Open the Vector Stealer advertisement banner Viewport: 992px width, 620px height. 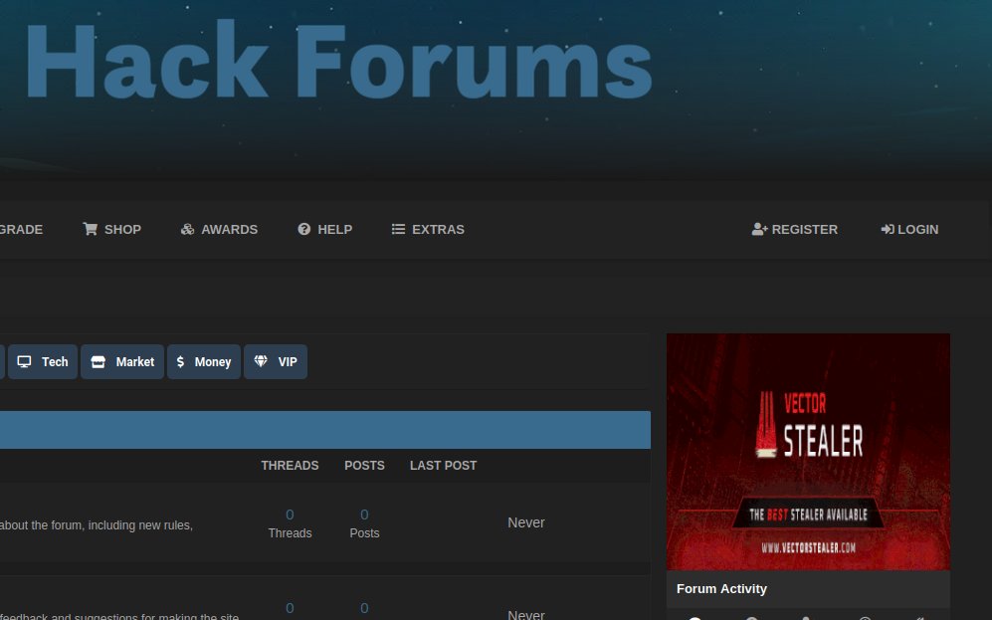808,452
